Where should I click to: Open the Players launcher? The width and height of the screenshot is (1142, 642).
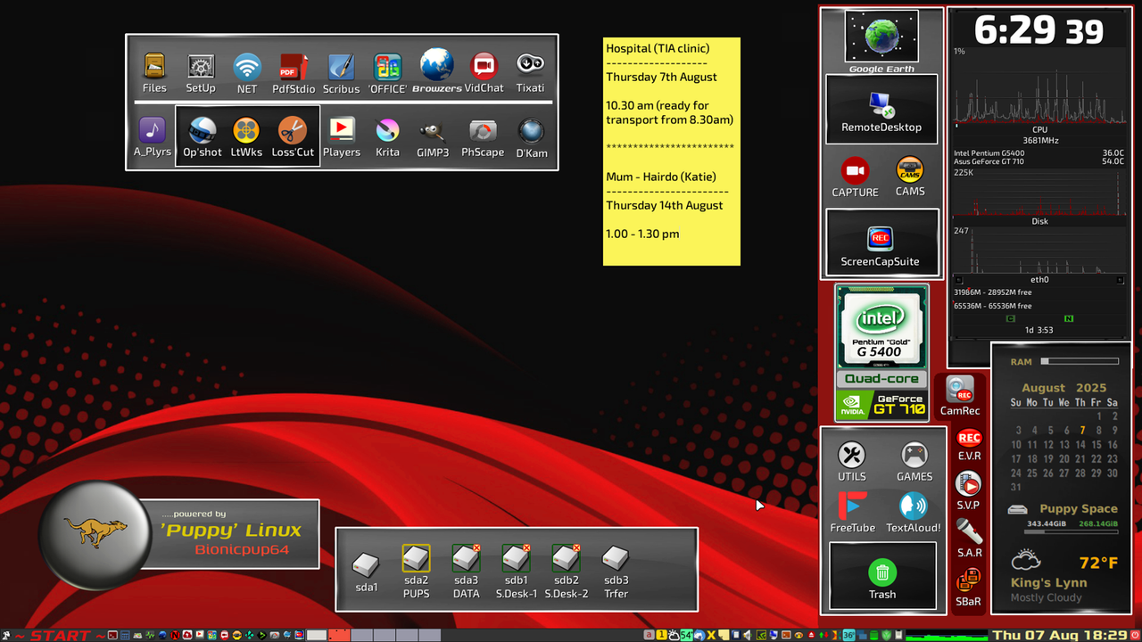(341, 130)
